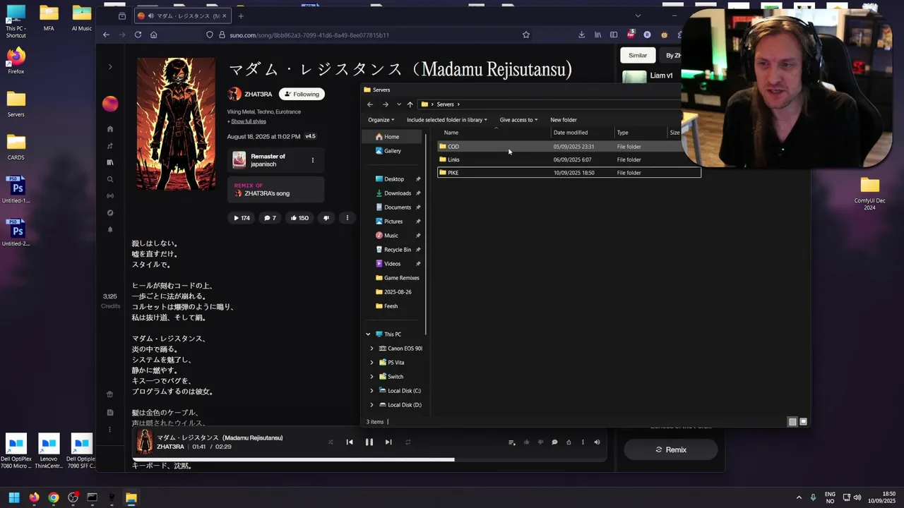Share the song from the player bar
Viewport: 904px width, 508px height.
tap(569, 442)
